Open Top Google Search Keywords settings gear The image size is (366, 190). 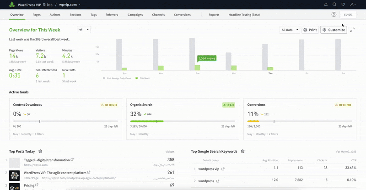(x=243, y=151)
